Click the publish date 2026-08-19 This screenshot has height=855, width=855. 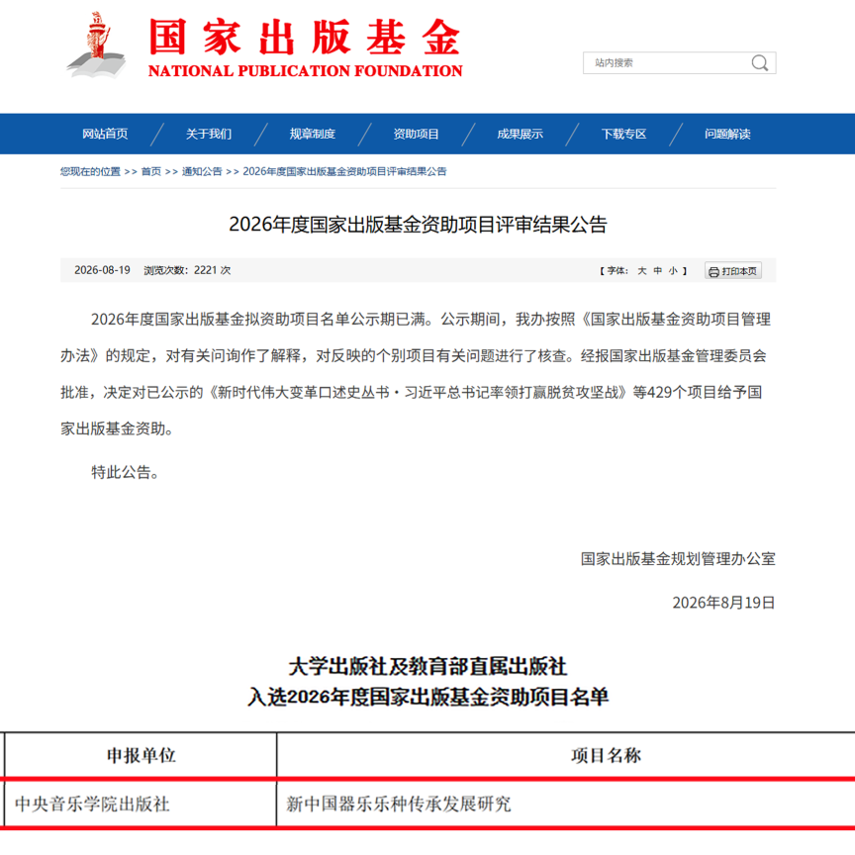102,270
